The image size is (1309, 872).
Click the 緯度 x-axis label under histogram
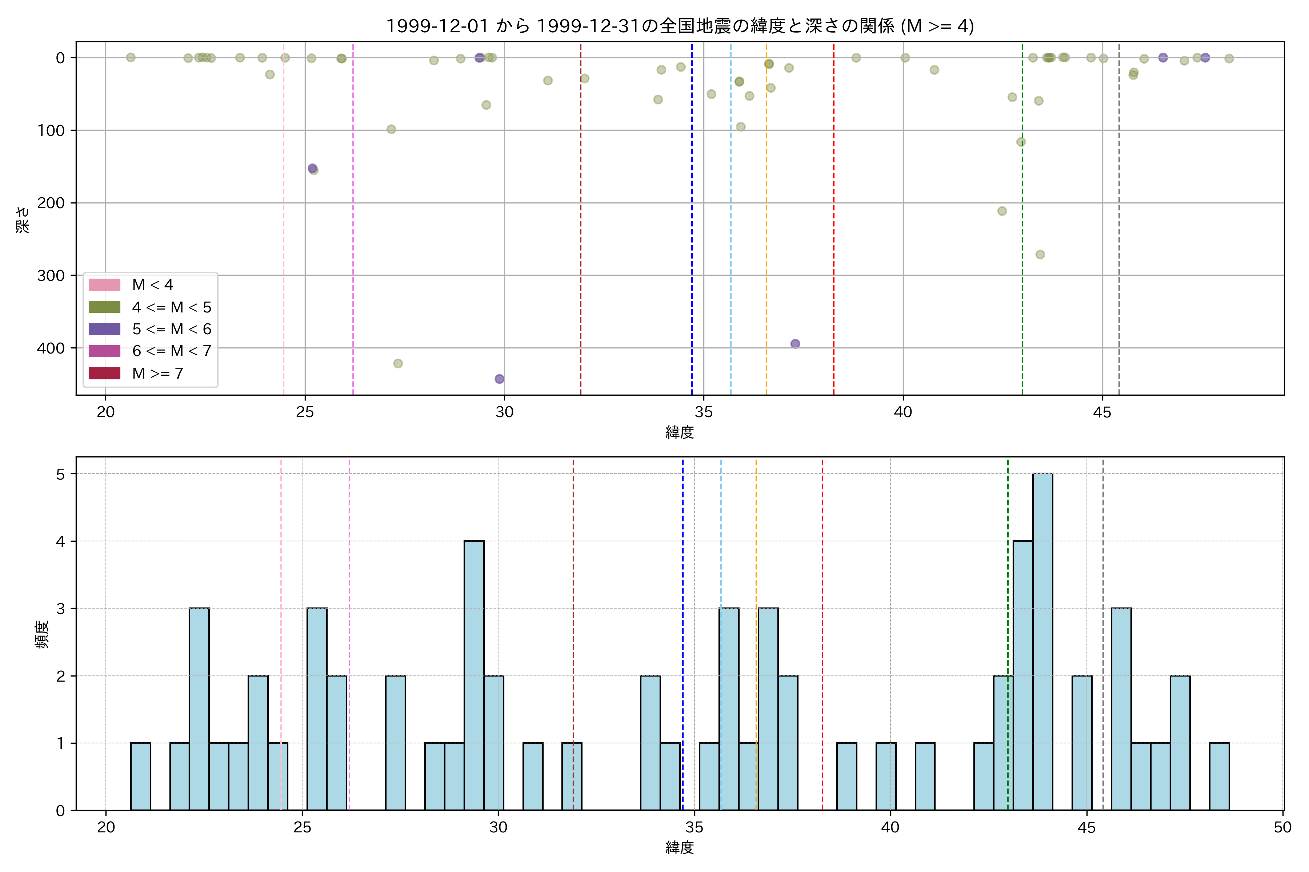pyautogui.click(x=680, y=848)
